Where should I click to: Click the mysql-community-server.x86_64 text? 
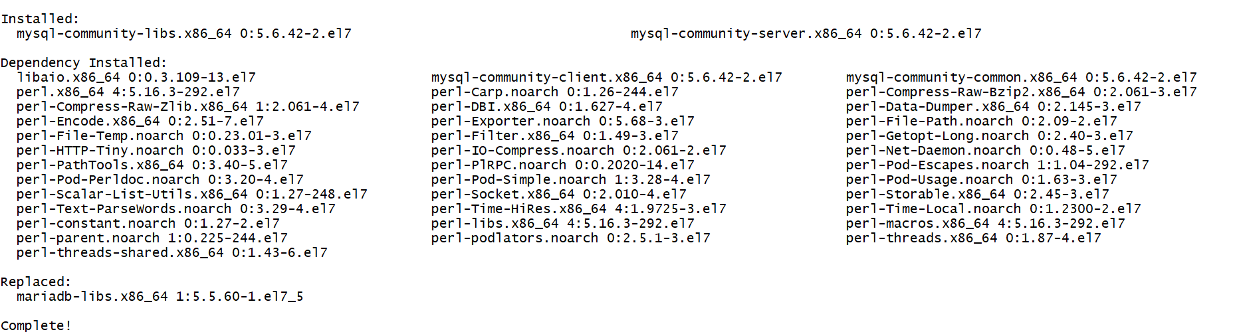(x=746, y=34)
